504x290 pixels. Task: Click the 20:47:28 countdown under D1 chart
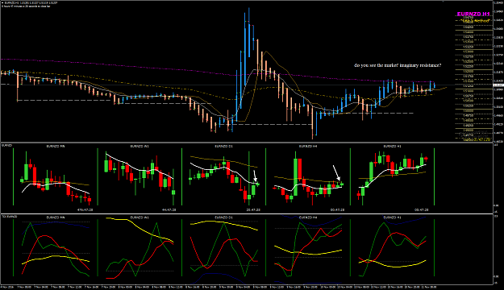point(253,209)
